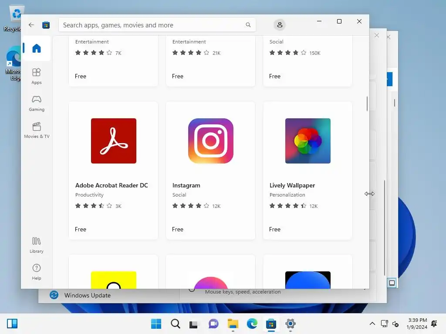
Task: Click the 7K rated Entertainment app card
Action: 114,61
